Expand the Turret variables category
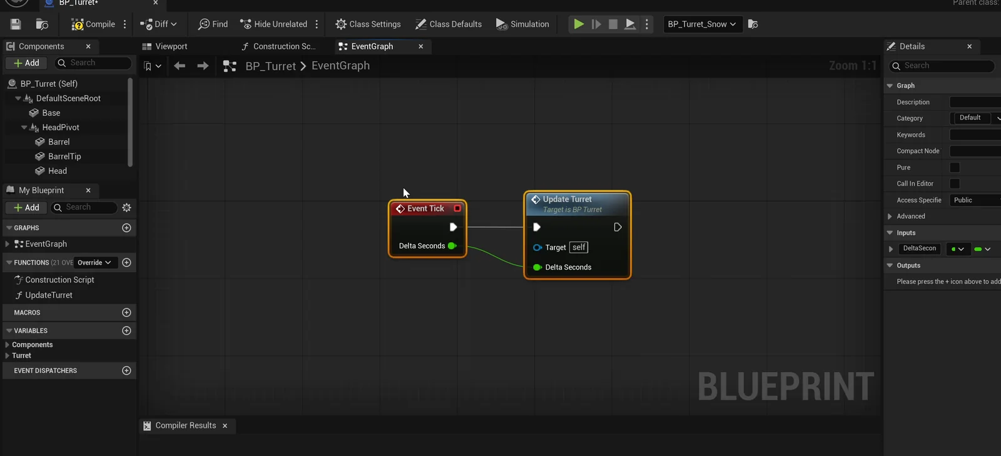This screenshot has width=1001, height=456. tap(7, 355)
